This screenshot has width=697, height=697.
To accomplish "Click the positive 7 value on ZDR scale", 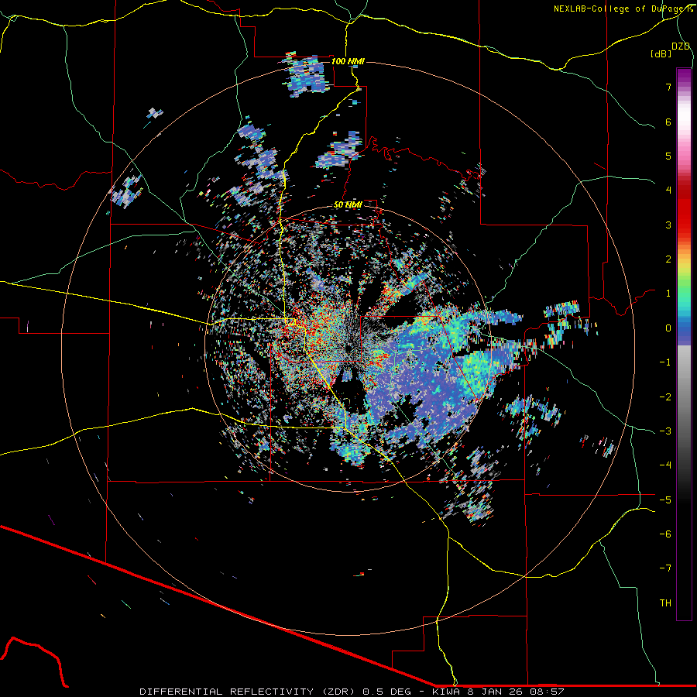I will coord(668,87).
